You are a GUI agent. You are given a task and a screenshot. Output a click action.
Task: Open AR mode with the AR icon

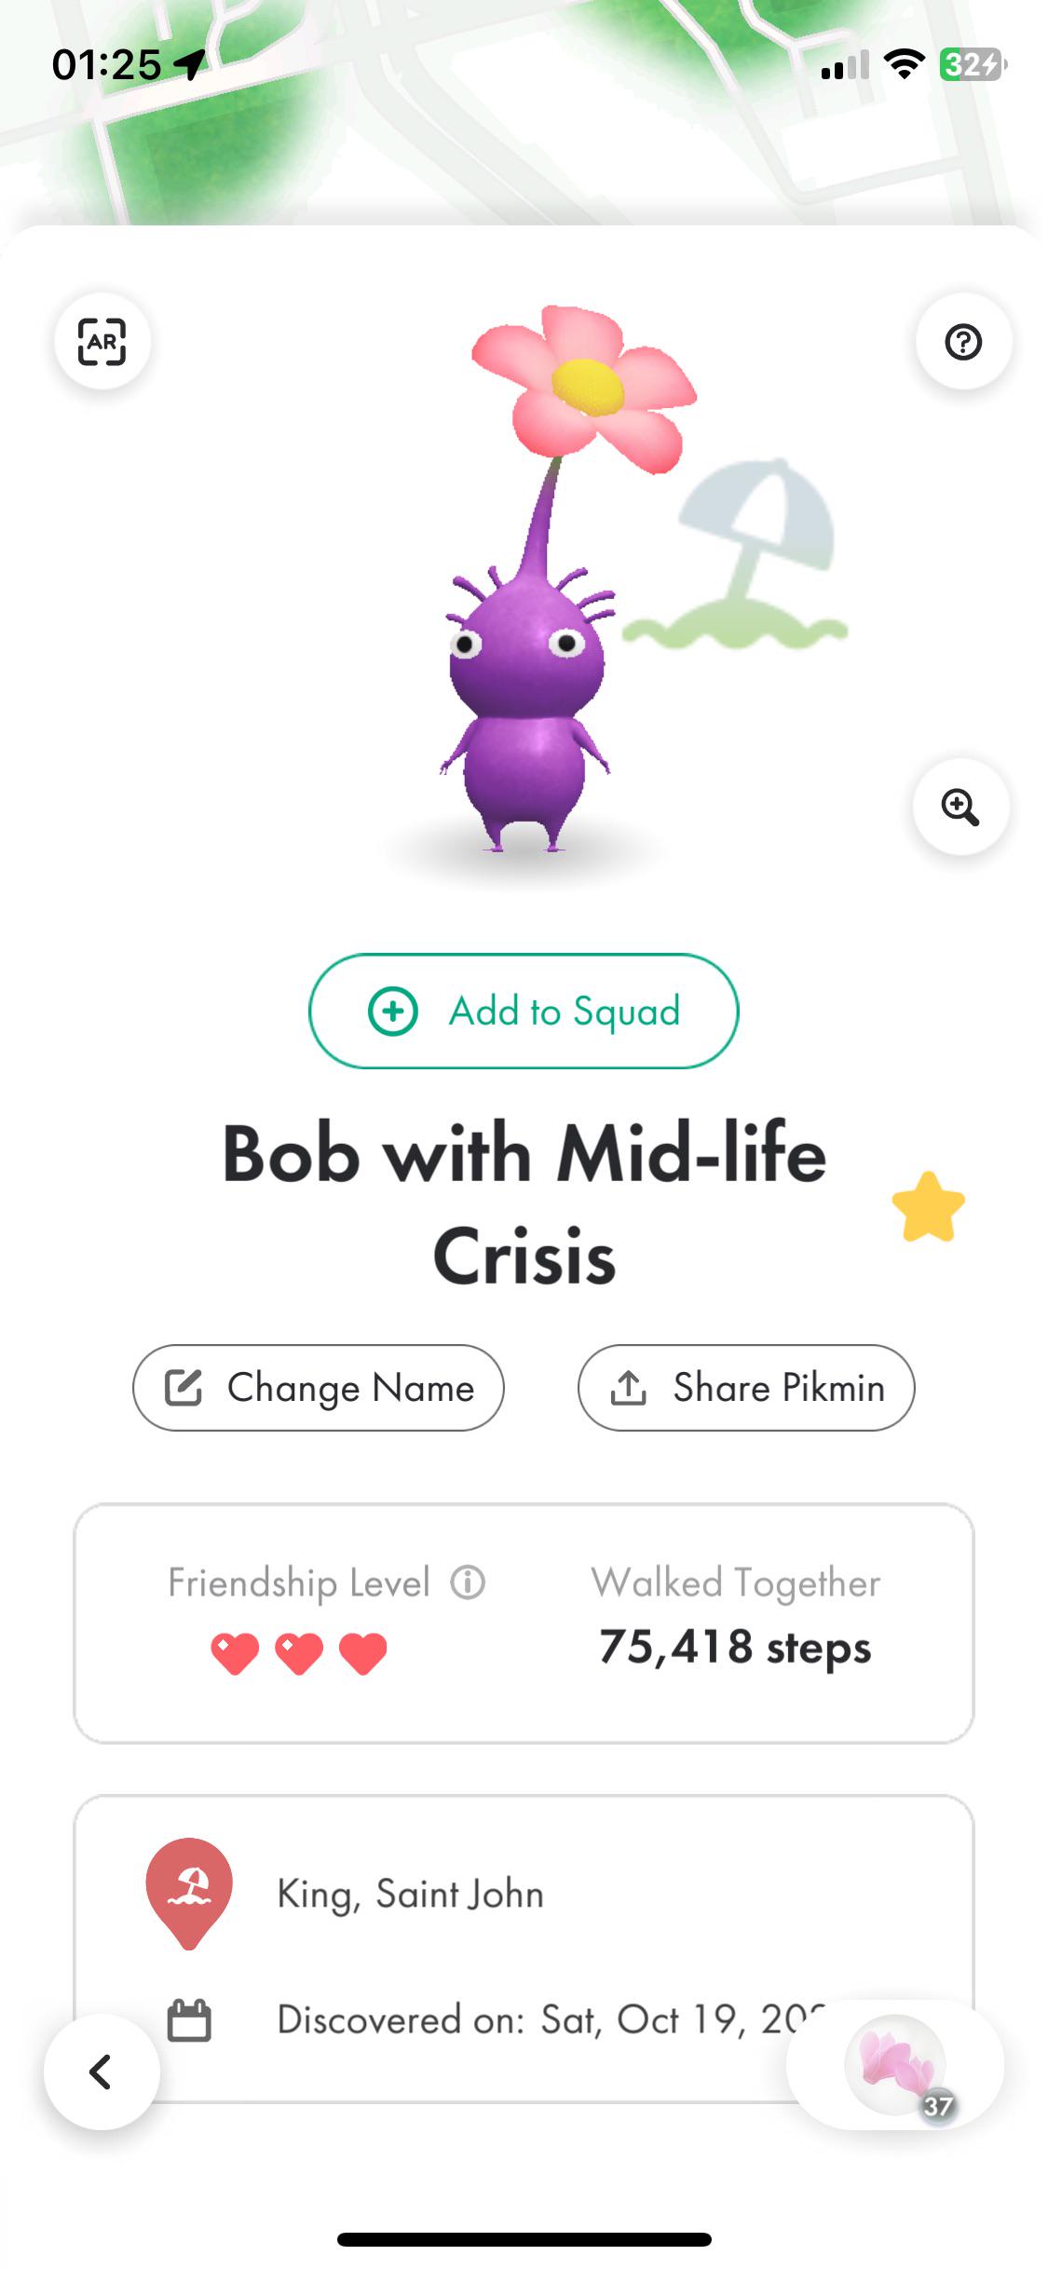point(102,342)
